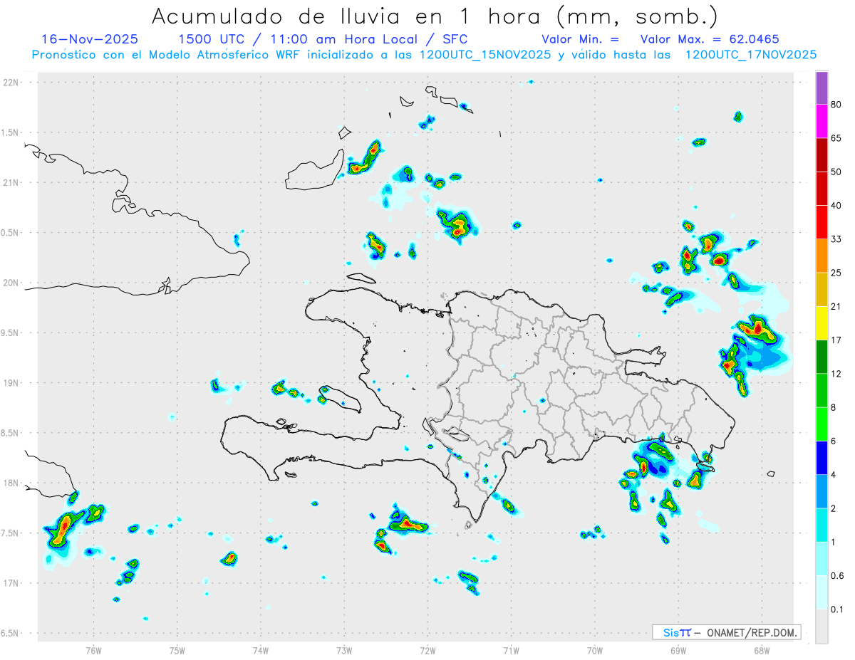Click the "73W" longitude label
This screenshot has width=855, height=660.
(344, 650)
